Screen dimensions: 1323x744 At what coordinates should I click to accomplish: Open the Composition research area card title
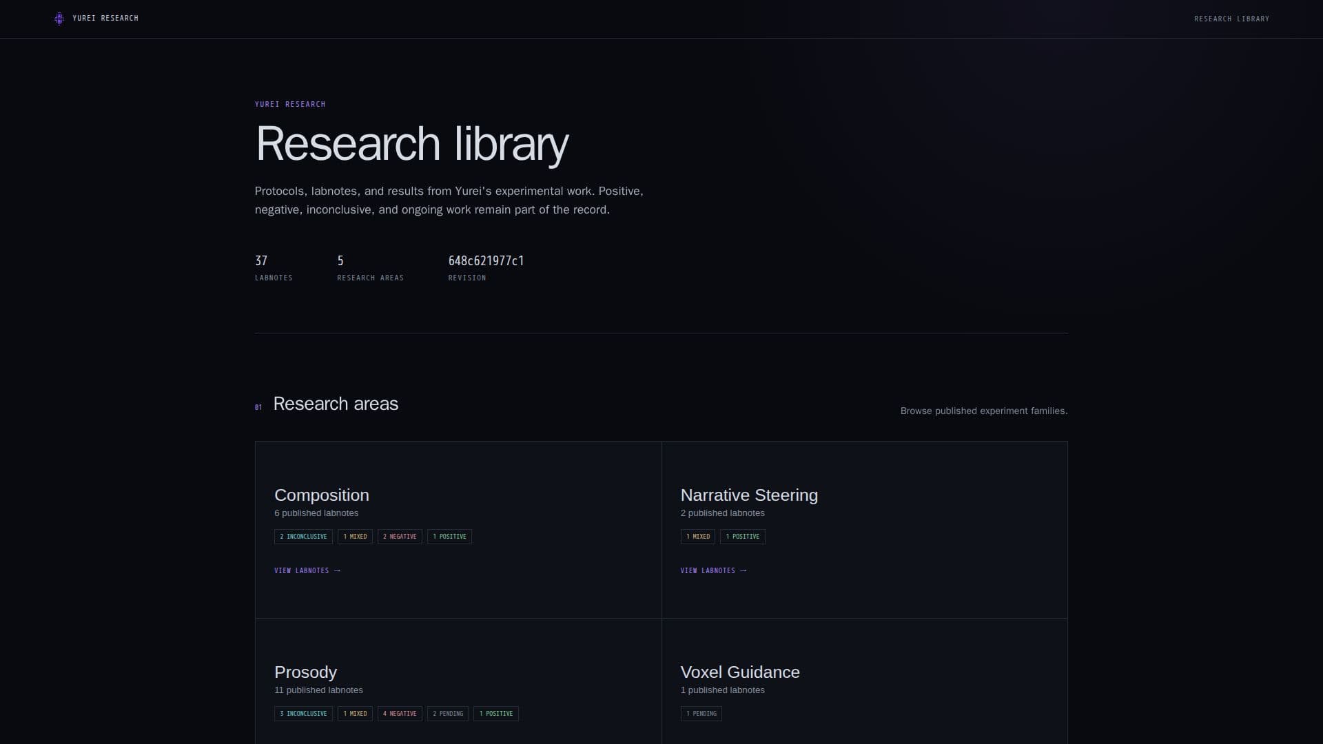point(322,495)
